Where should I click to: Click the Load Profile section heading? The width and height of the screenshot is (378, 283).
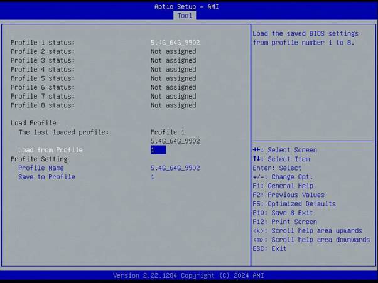[33, 123]
